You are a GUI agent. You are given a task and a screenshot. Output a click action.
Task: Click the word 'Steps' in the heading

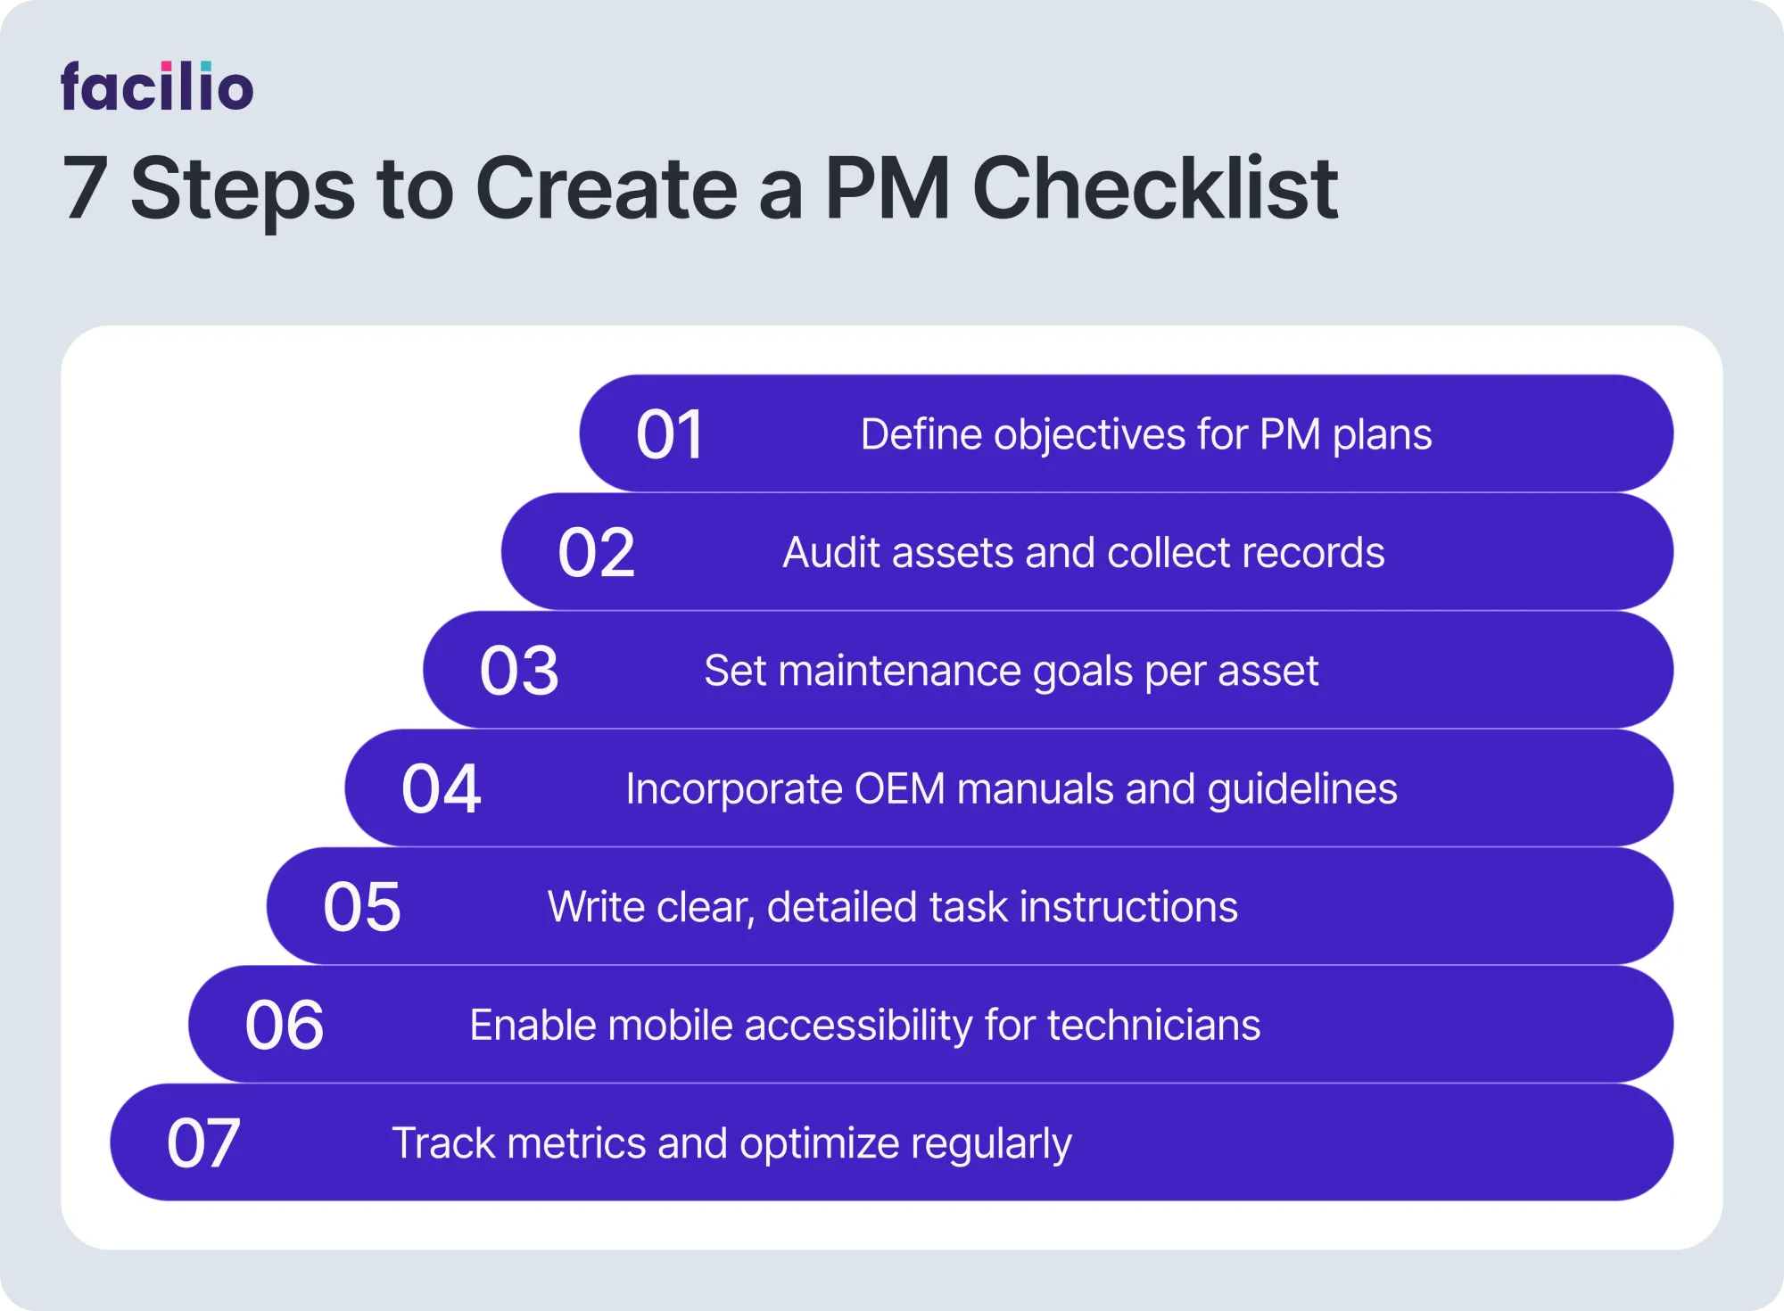click(x=243, y=188)
